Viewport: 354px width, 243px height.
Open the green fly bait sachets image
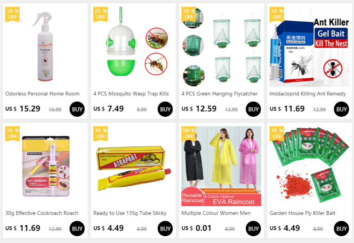309,166
